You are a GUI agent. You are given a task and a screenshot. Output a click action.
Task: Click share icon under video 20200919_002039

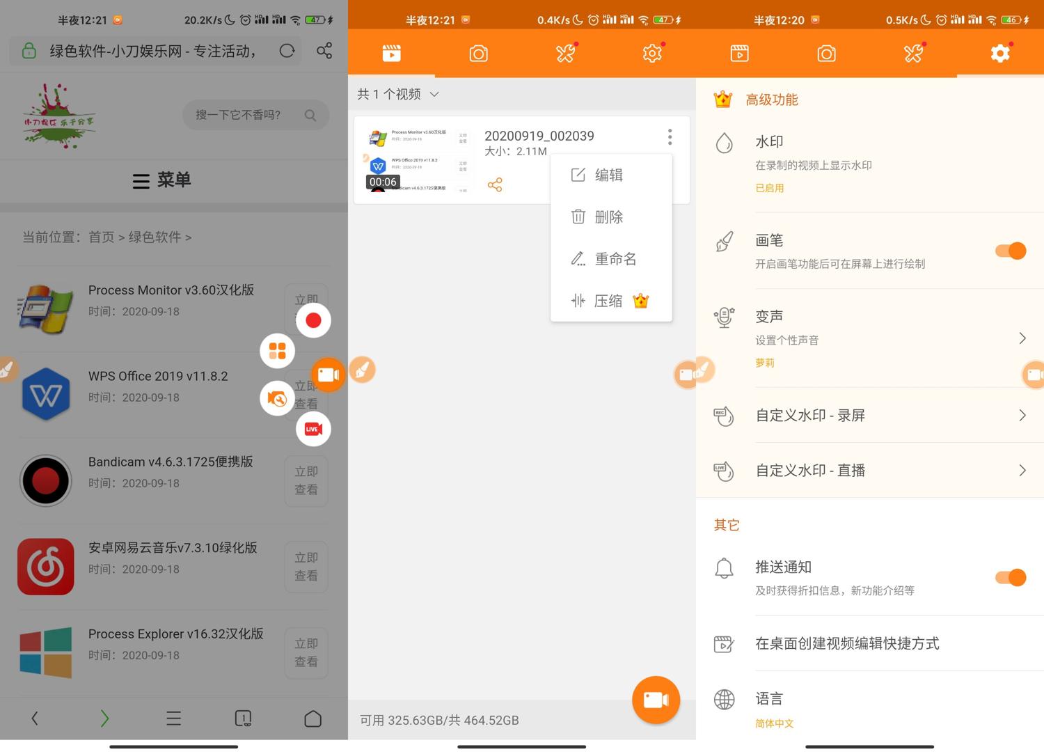click(x=495, y=184)
